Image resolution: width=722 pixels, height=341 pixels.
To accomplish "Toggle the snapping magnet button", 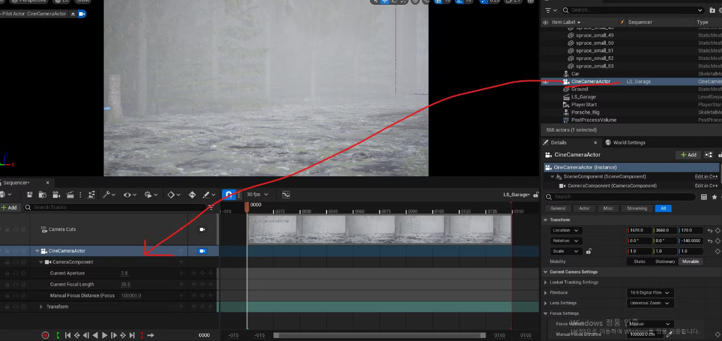I will [x=229, y=195].
